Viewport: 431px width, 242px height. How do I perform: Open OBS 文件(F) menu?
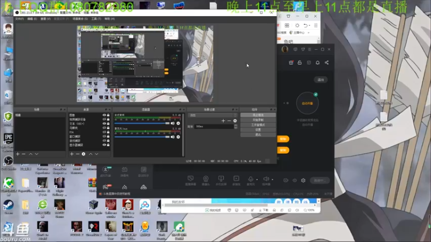pyautogui.click(x=19, y=19)
